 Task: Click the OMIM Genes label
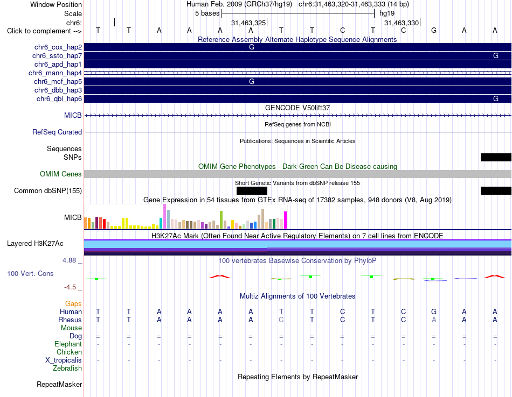[x=61, y=174]
